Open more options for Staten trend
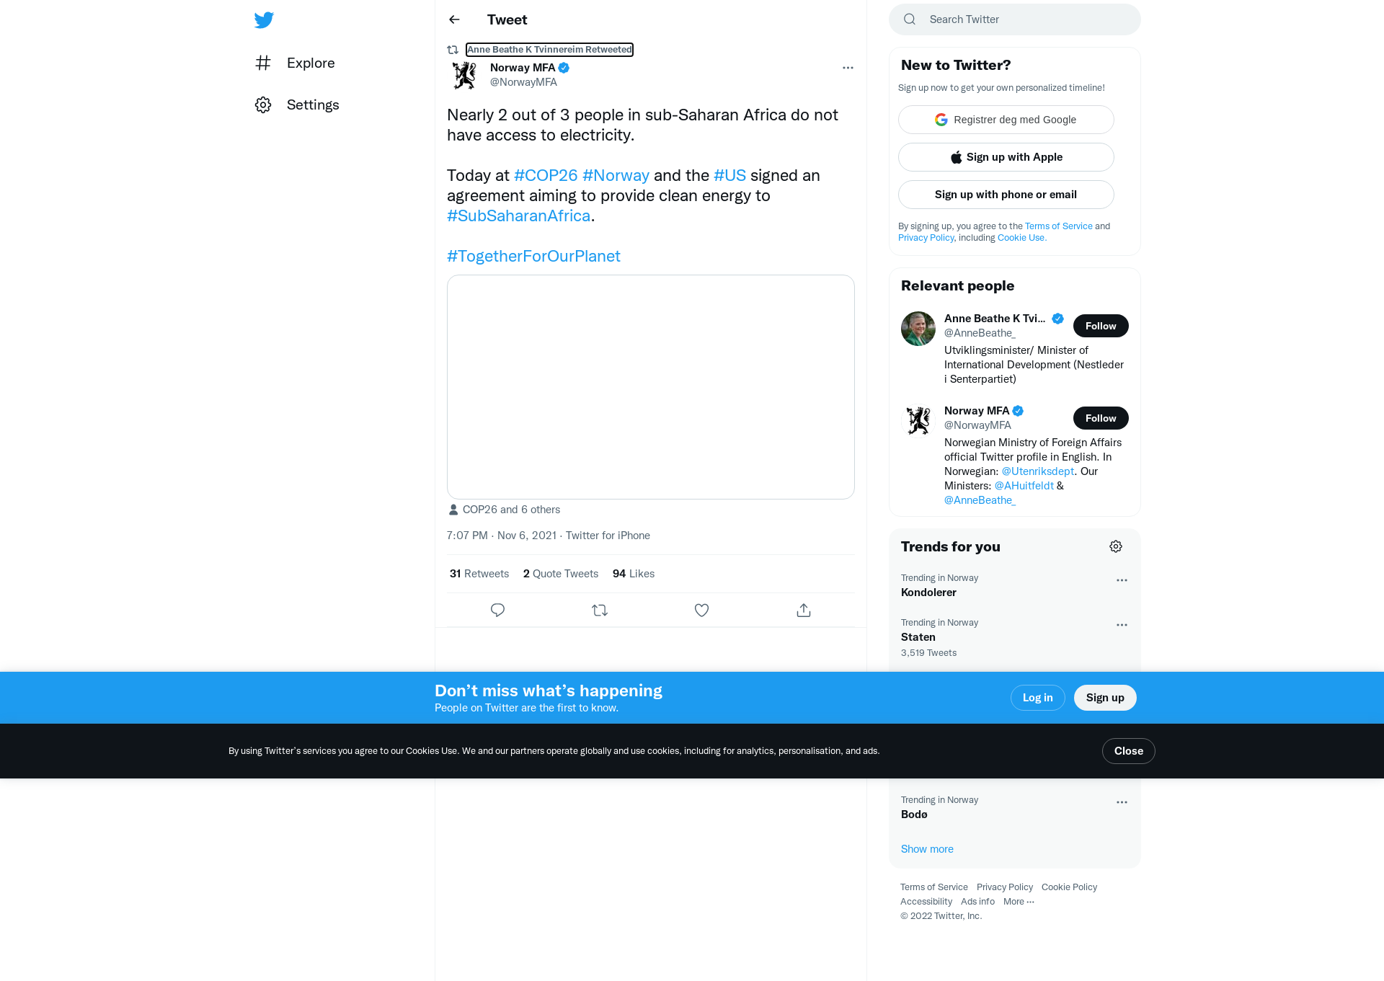Viewport: 1384px width, 981px height. [x=1122, y=625]
